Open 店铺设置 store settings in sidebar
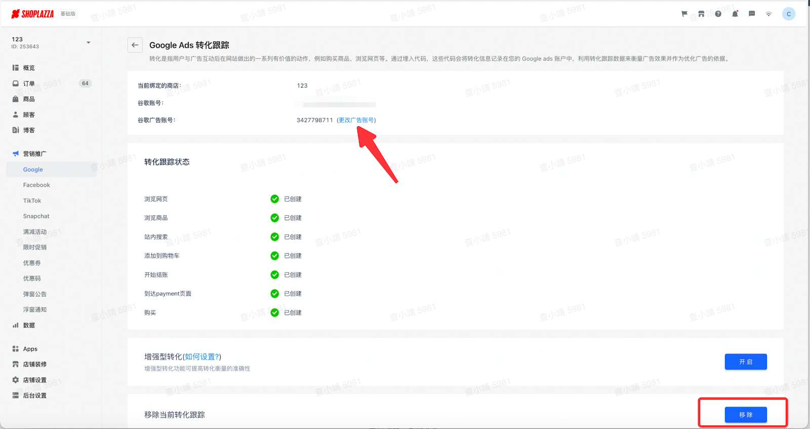The width and height of the screenshot is (810, 429). [x=34, y=380]
